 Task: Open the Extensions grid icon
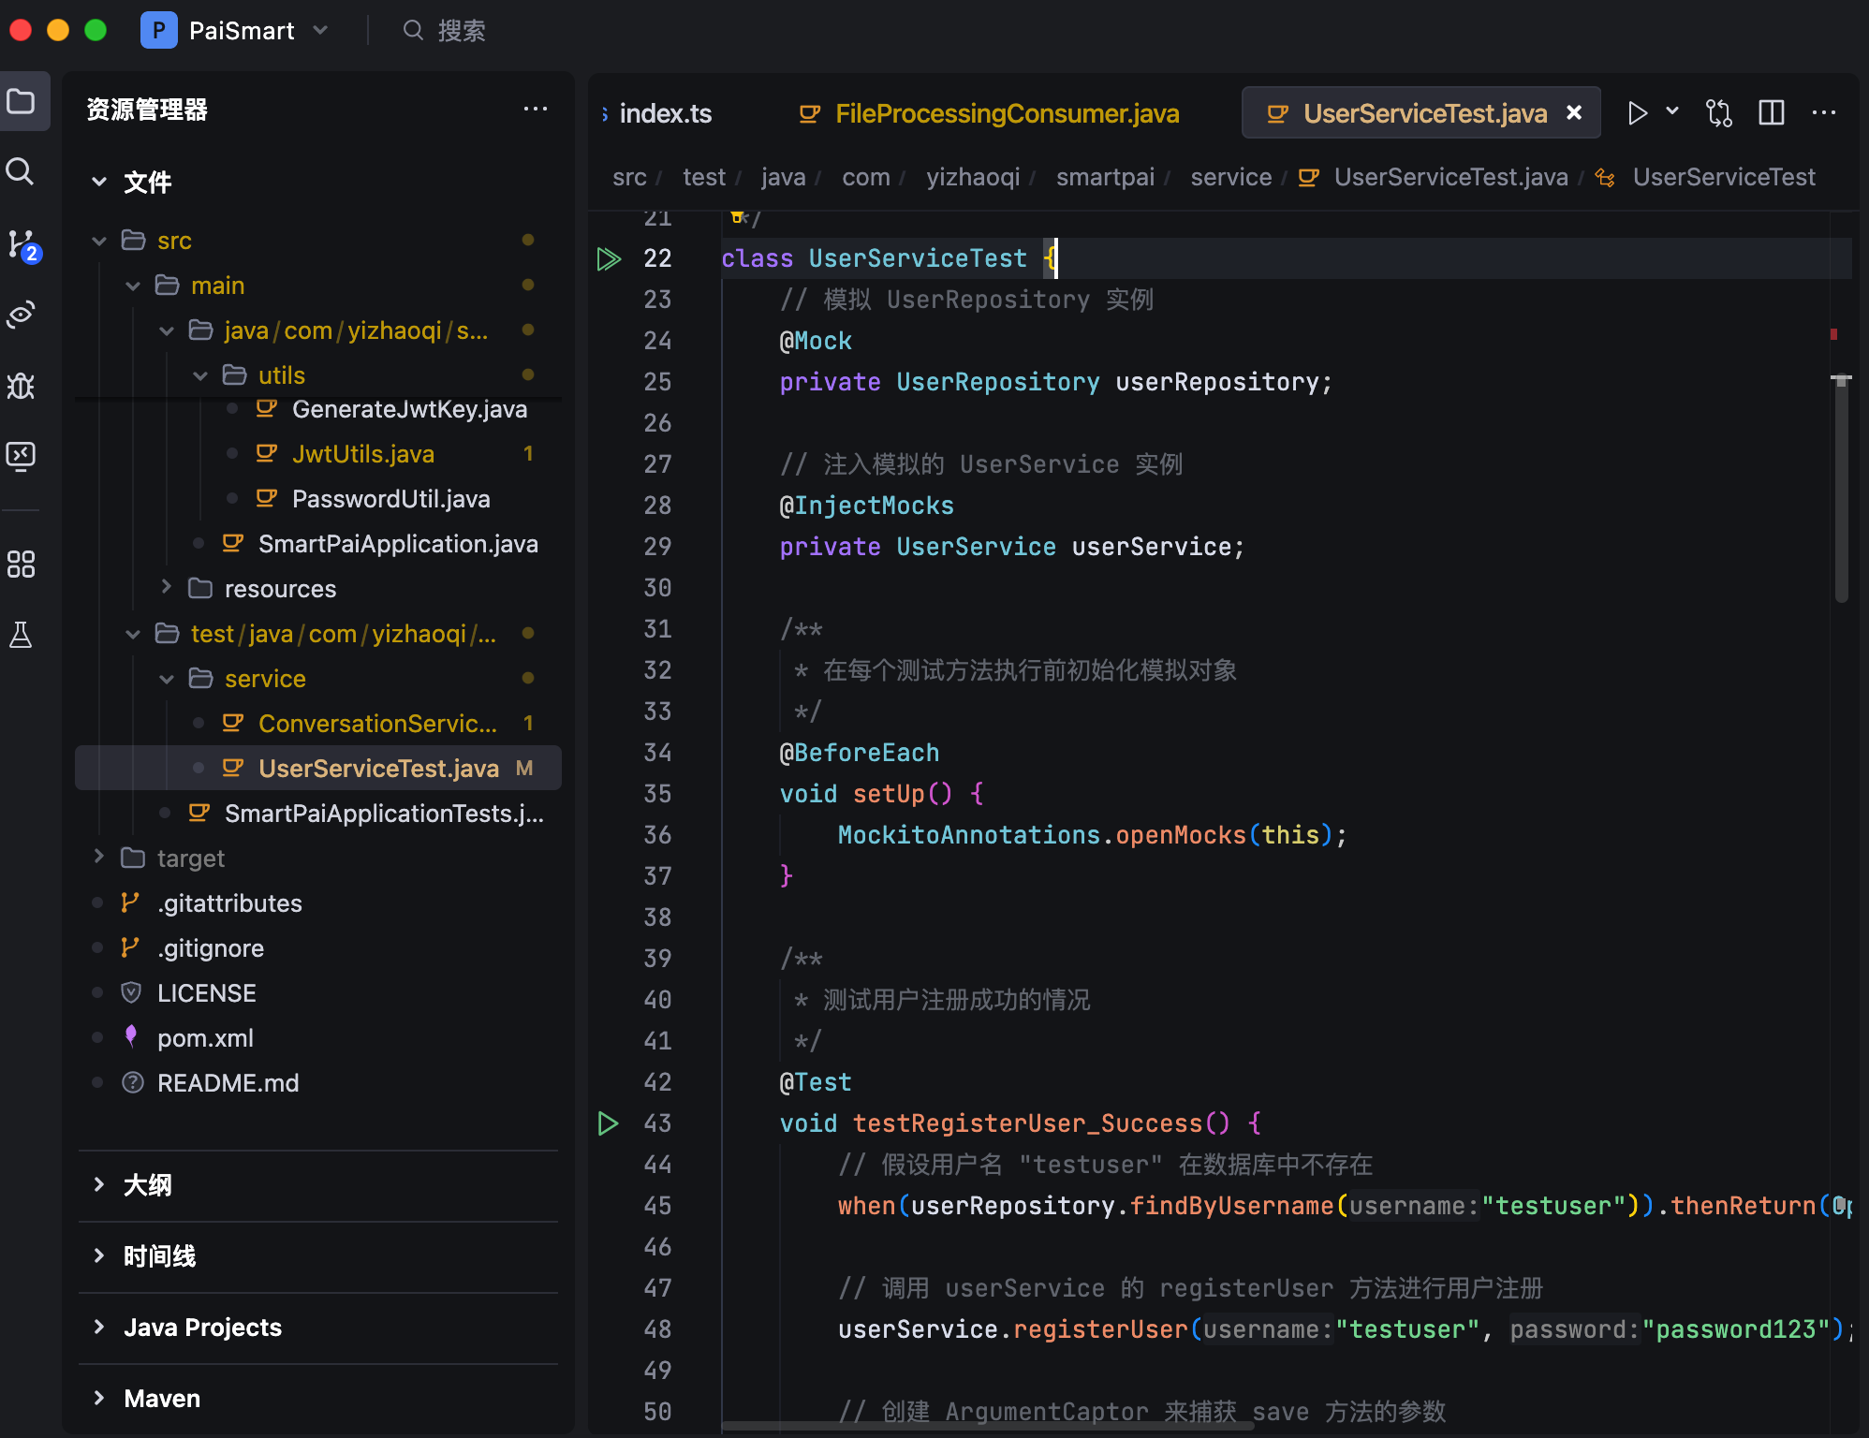point(21,564)
